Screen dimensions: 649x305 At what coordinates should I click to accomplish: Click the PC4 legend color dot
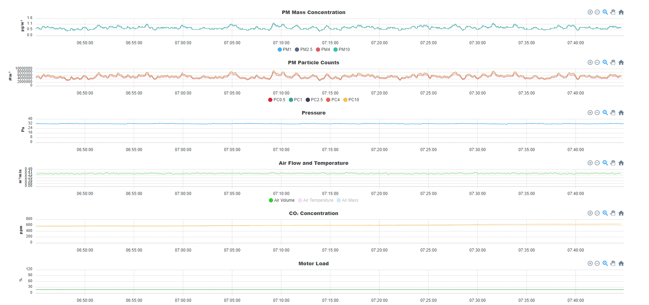point(328,100)
